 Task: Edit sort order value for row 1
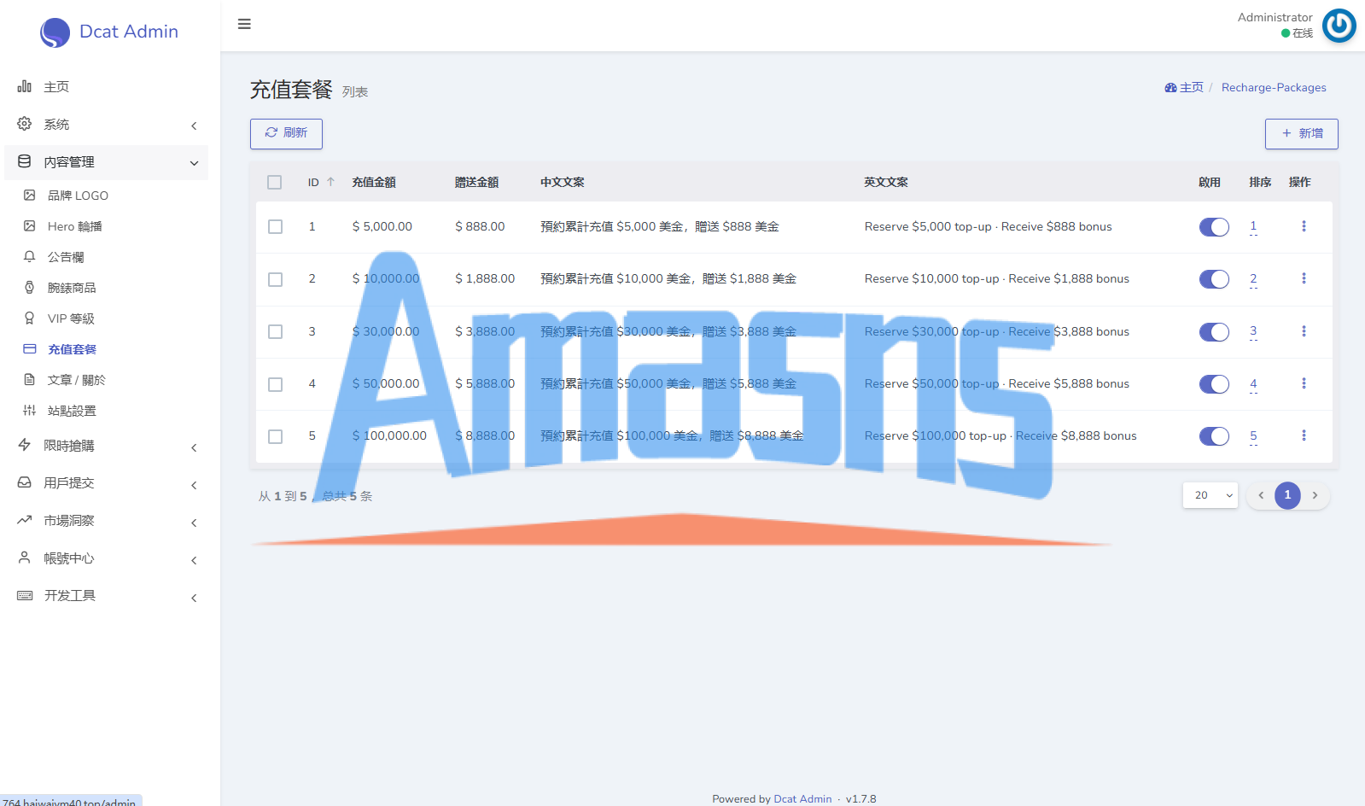coord(1253,226)
